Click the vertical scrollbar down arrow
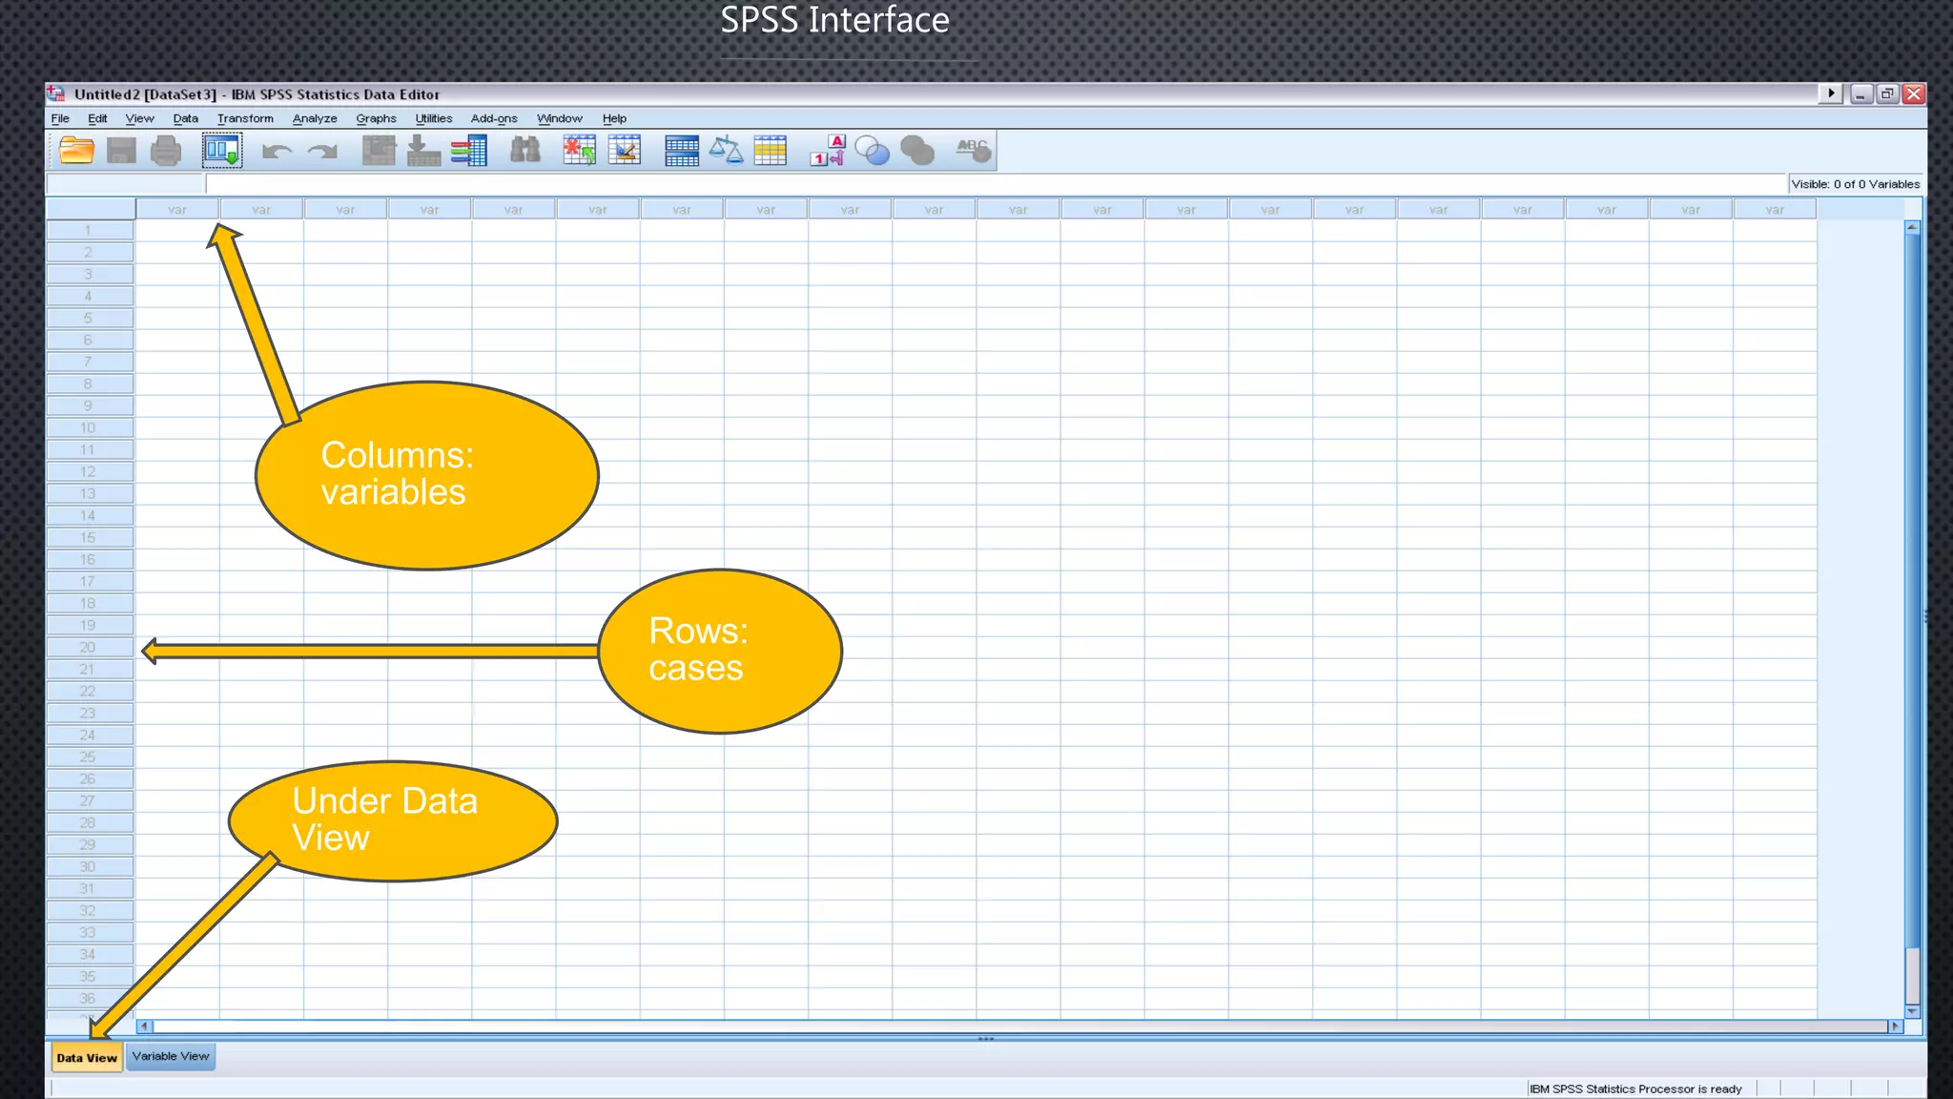The image size is (1953, 1099). pyautogui.click(x=1912, y=1011)
